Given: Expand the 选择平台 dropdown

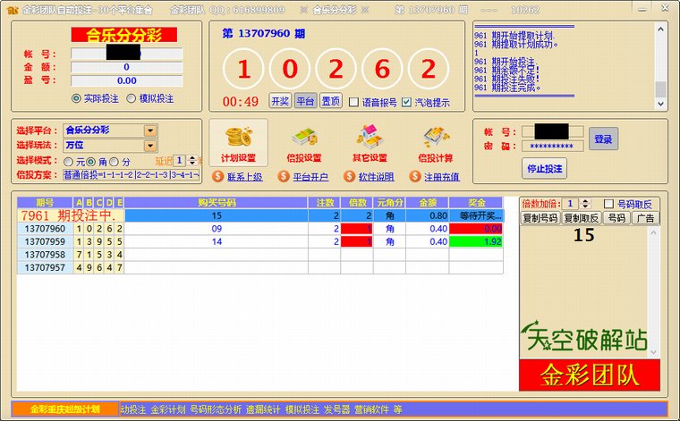Looking at the screenshot, I should pos(150,131).
